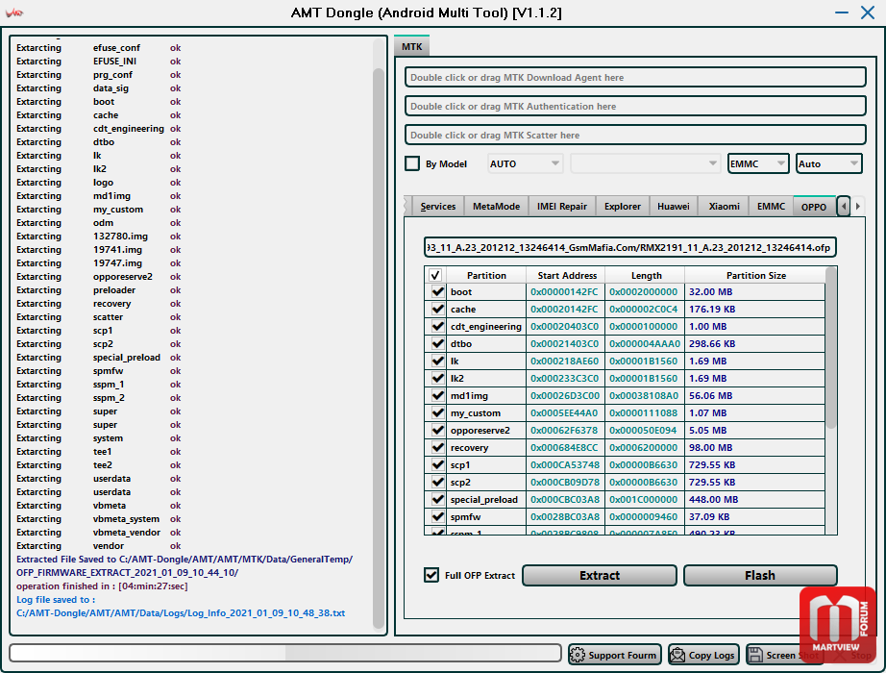This screenshot has width=886, height=673.
Task: Switch to the EMMC tab
Action: [x=771, y=207]
